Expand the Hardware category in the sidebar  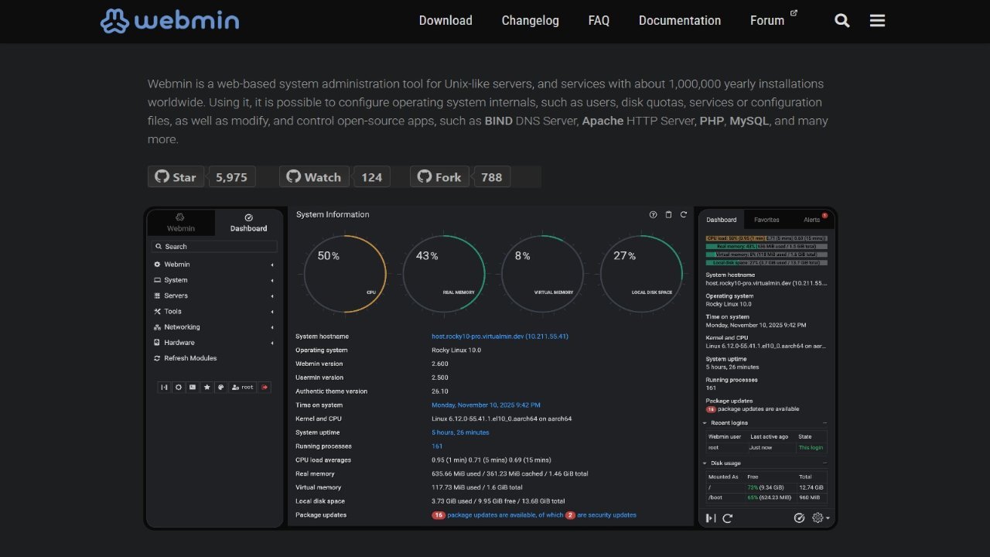tap(213, 343)
